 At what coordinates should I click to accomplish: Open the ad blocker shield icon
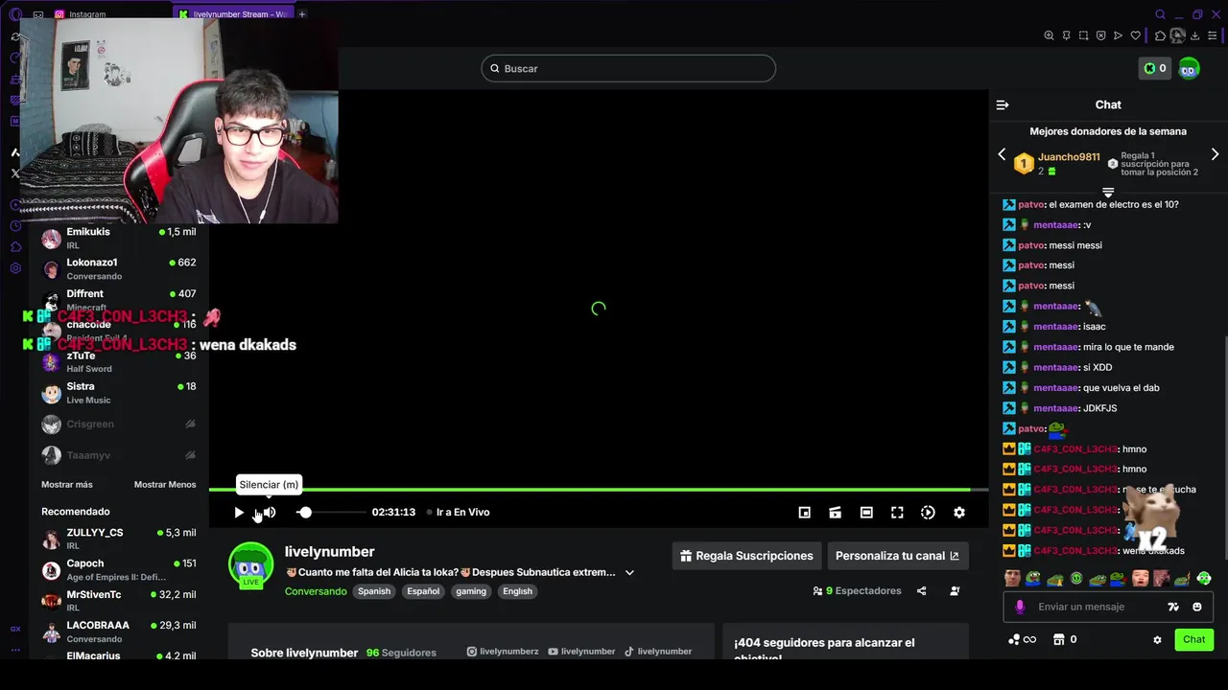(x=1100, y=35)
